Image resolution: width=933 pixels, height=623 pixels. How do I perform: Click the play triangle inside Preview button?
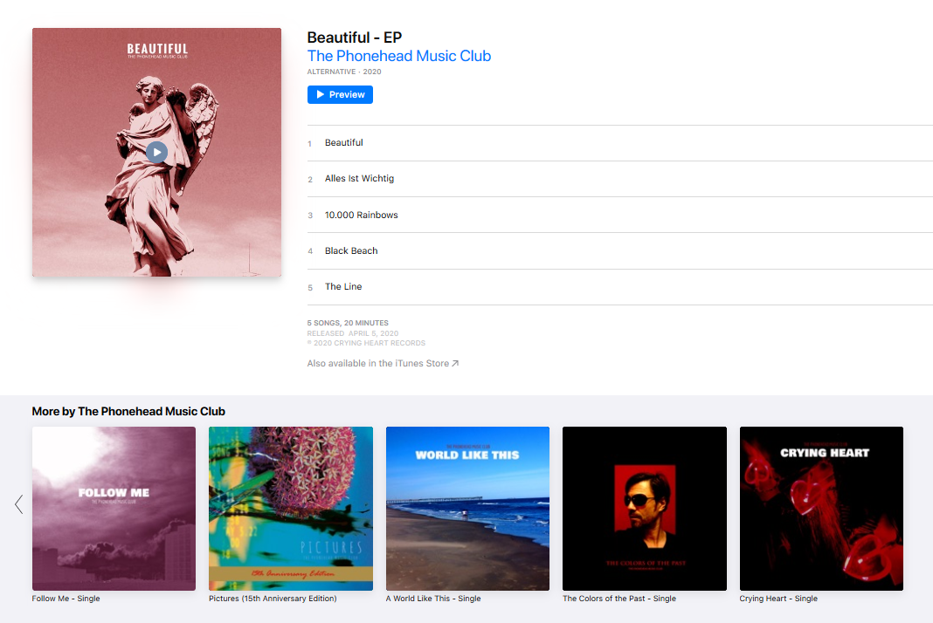point(320,94)
